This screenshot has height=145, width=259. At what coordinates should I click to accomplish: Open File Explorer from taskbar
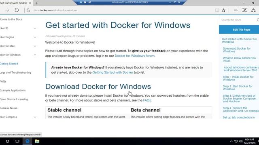point(37,141)
